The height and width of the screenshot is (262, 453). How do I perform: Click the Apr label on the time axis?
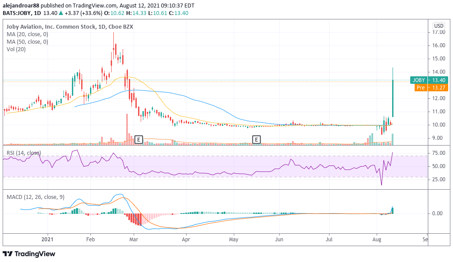[186, 240]
